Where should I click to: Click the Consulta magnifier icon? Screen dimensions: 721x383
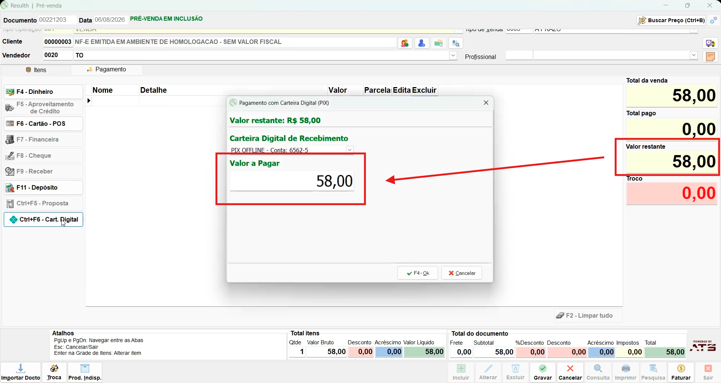(x=598, y=372)
